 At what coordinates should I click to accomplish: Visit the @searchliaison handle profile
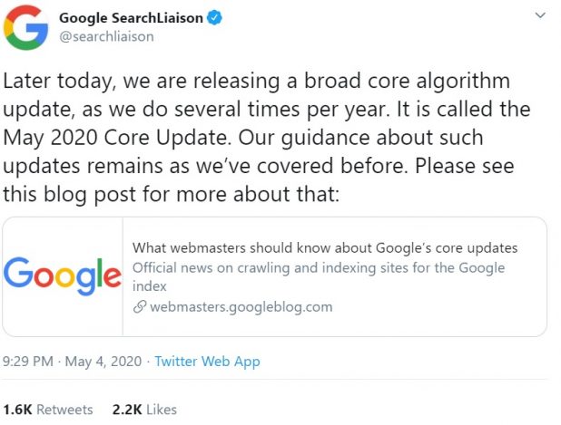106,36
